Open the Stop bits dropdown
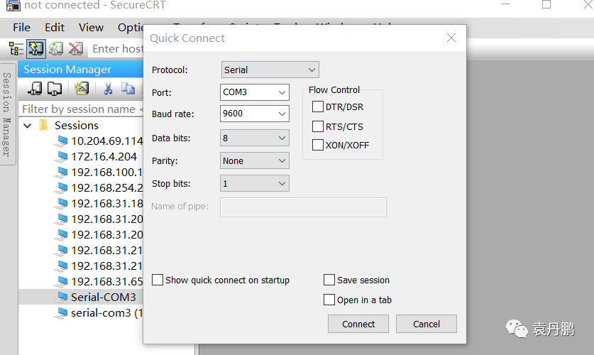594x355 pixels. [255, 183]
